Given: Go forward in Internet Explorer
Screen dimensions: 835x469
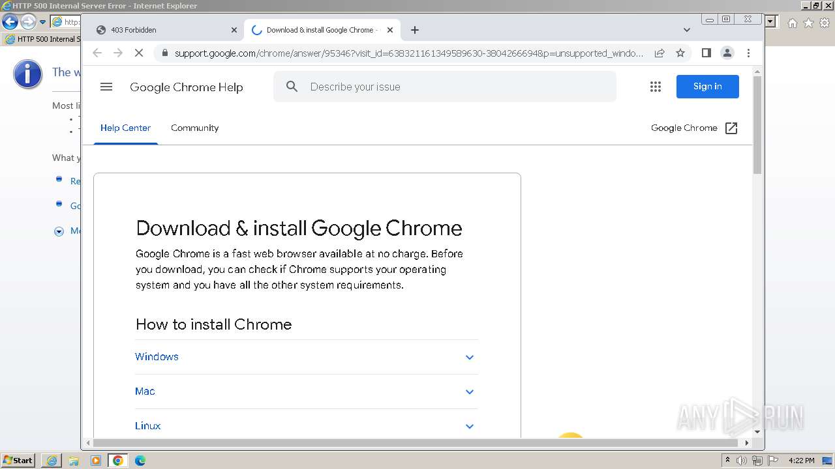Looking at the screenshot, I should tap(28, 21).
